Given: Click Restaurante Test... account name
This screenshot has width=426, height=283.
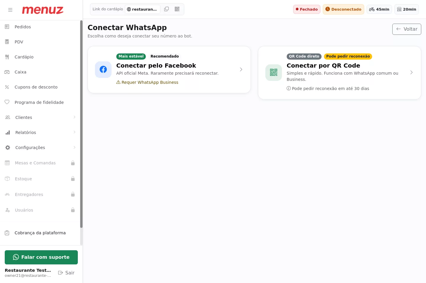Looking at the screenshot, I should click(x=28, y=270).
